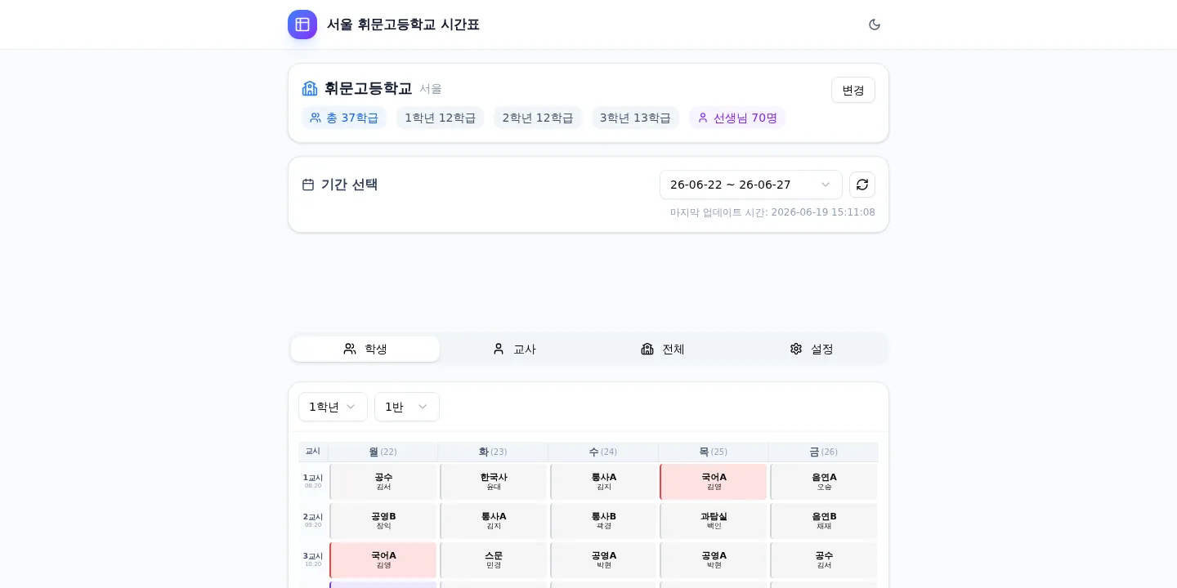
Task: Click the calendar icon next to 기간 선택
Action: tap(308, 185)
